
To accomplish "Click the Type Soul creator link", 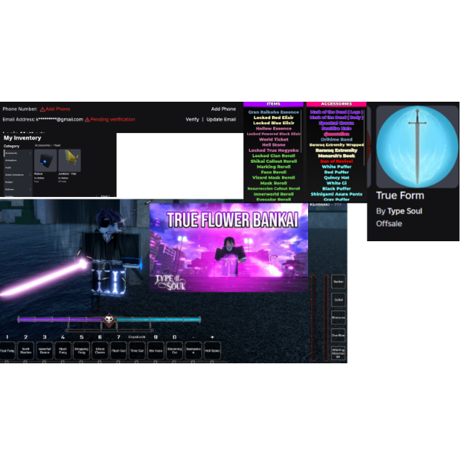I will 405,211.
